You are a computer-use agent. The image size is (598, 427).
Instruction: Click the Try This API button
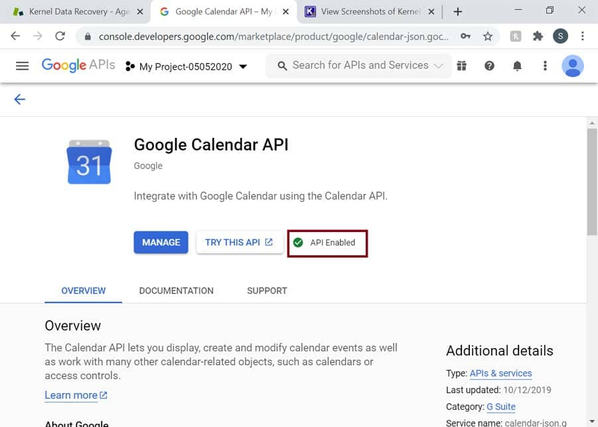point(239,242)
